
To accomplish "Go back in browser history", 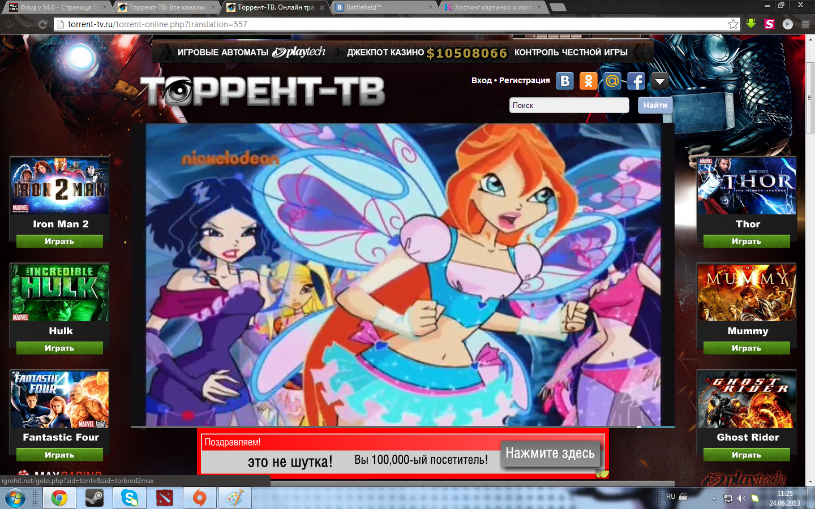I will click(x=10, y=24).
